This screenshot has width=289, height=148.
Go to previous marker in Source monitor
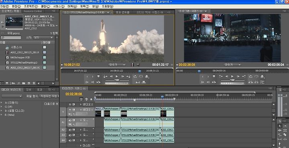105,76
